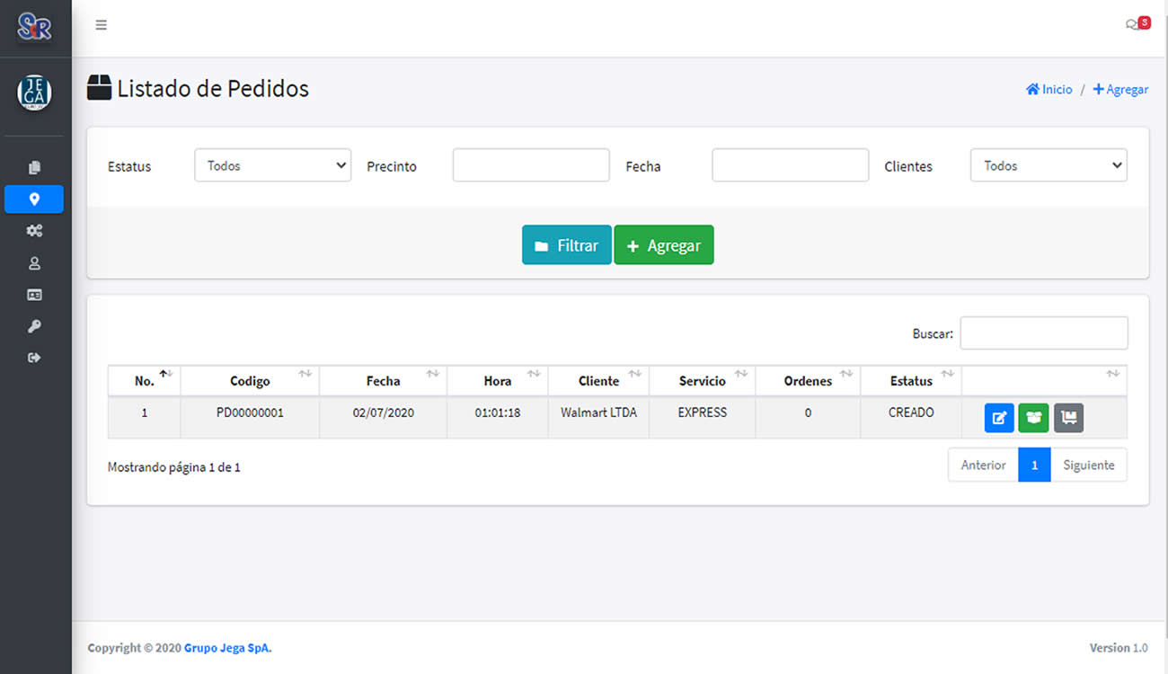
Task: Open the Estatus dropdown
Action: [272, 165]
